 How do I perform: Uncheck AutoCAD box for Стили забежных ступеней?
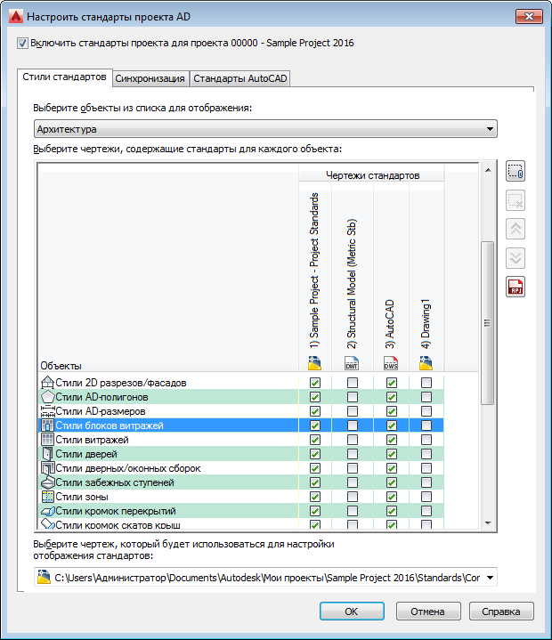pos(392,482)
